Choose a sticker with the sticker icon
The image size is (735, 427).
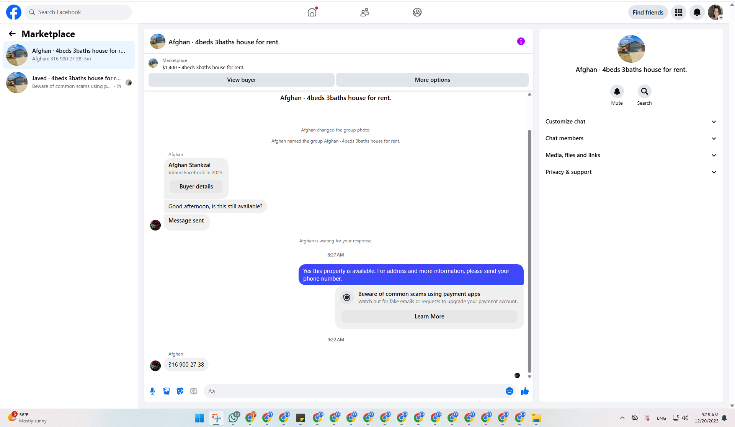(180, 391)
